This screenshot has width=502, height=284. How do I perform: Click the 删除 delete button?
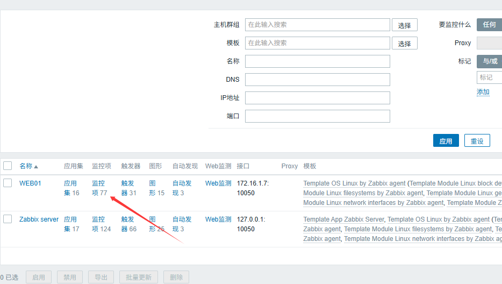click(x=176, y=277)
